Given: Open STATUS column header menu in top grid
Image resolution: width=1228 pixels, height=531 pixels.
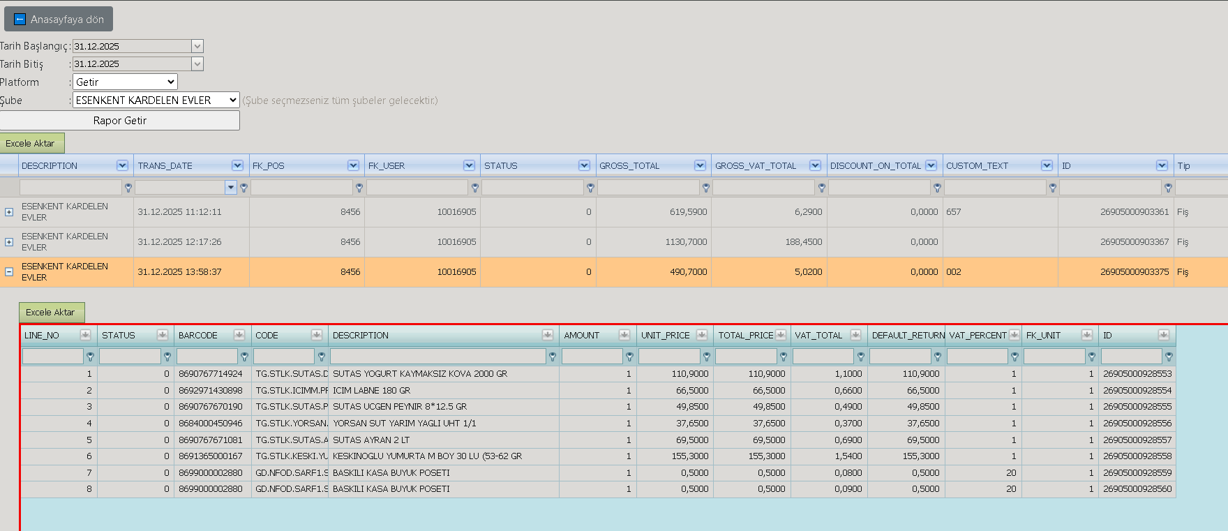Looking at the screenshot, I should [584, 165].
